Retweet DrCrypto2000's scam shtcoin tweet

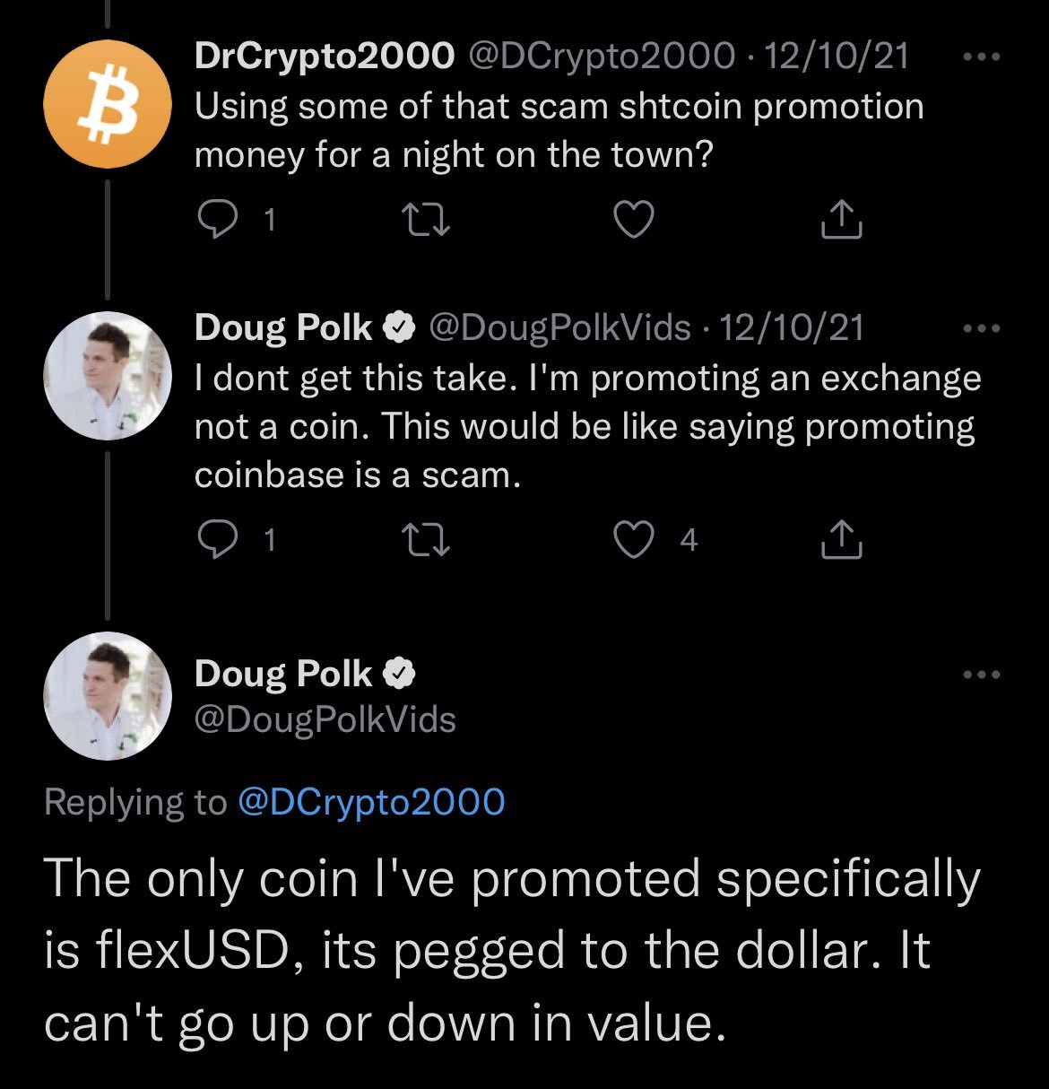point(424,219)
